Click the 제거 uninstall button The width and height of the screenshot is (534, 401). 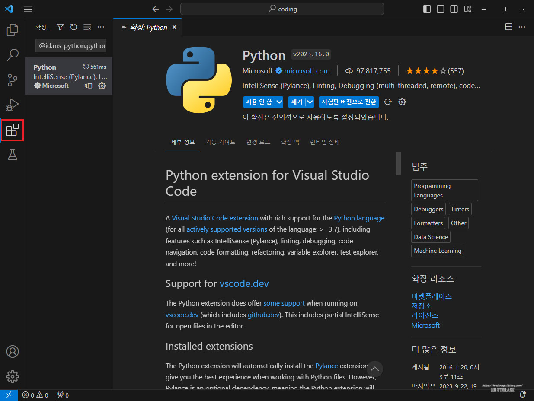[297, 102]
